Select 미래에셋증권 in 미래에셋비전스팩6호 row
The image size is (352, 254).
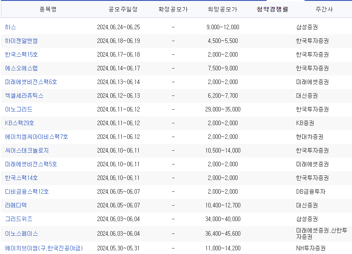pyautogui.click(x=313, y=82)
